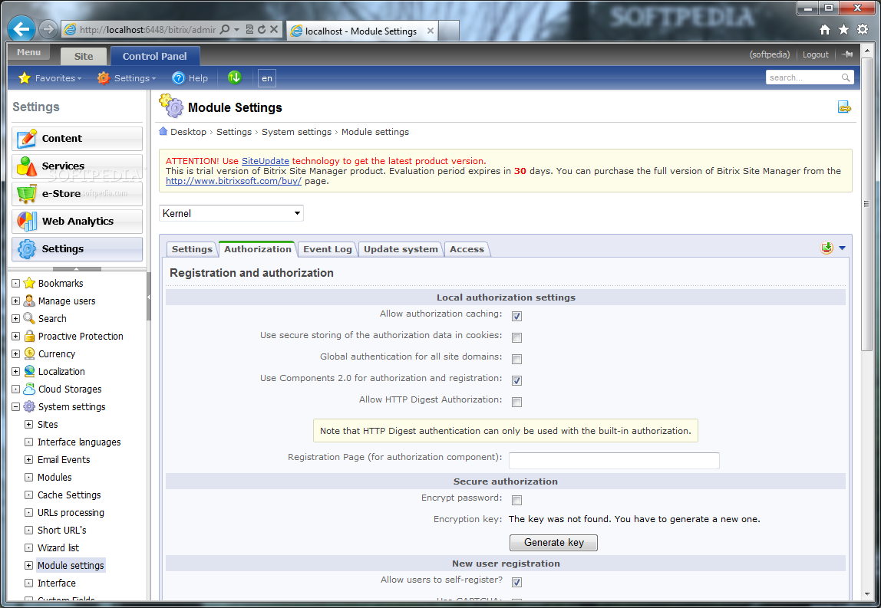Collapse the System settings tree node
The image size is (881, 608).
click(15, 406)
